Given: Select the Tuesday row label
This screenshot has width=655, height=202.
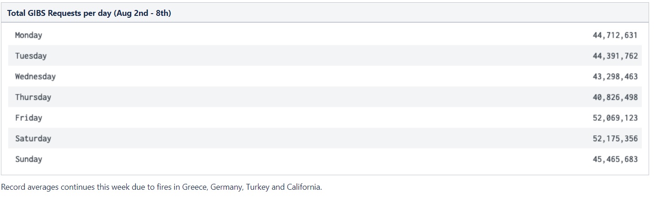Looking at the screenshot, I should coord(31,56).
